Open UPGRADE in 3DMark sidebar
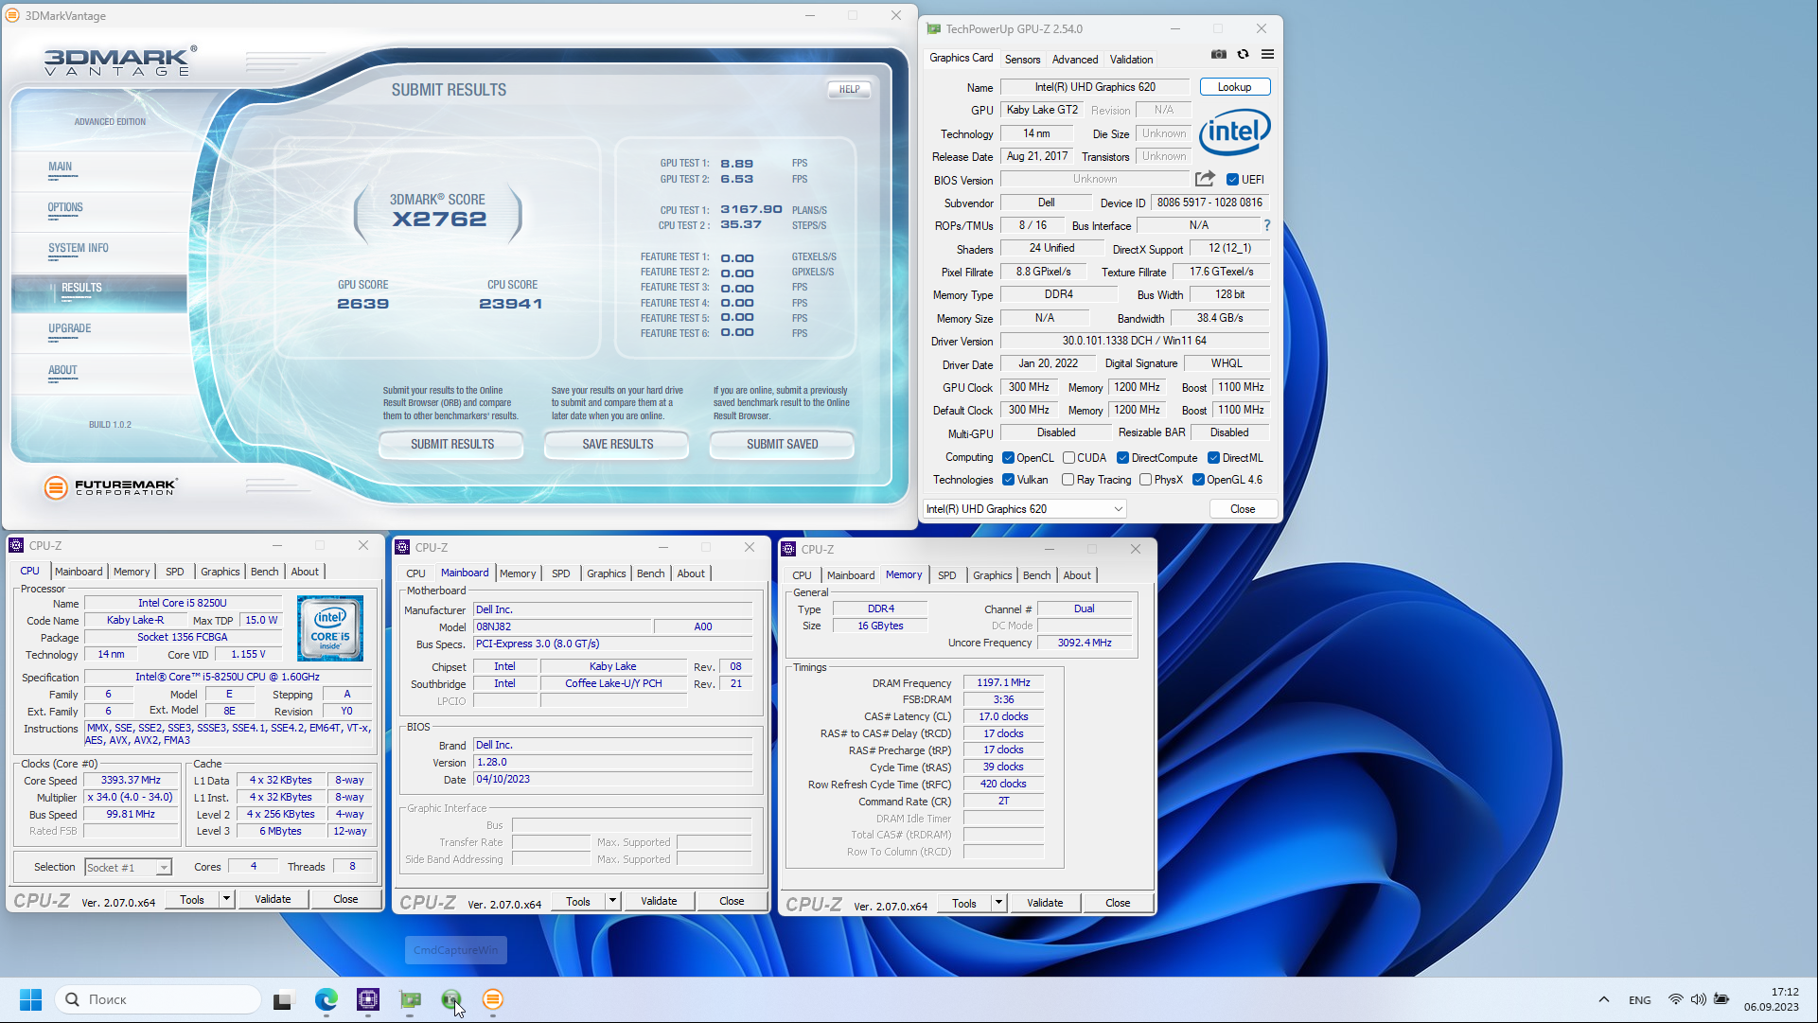Viewport: 1818px width, 1023px height. coord(70,328)
